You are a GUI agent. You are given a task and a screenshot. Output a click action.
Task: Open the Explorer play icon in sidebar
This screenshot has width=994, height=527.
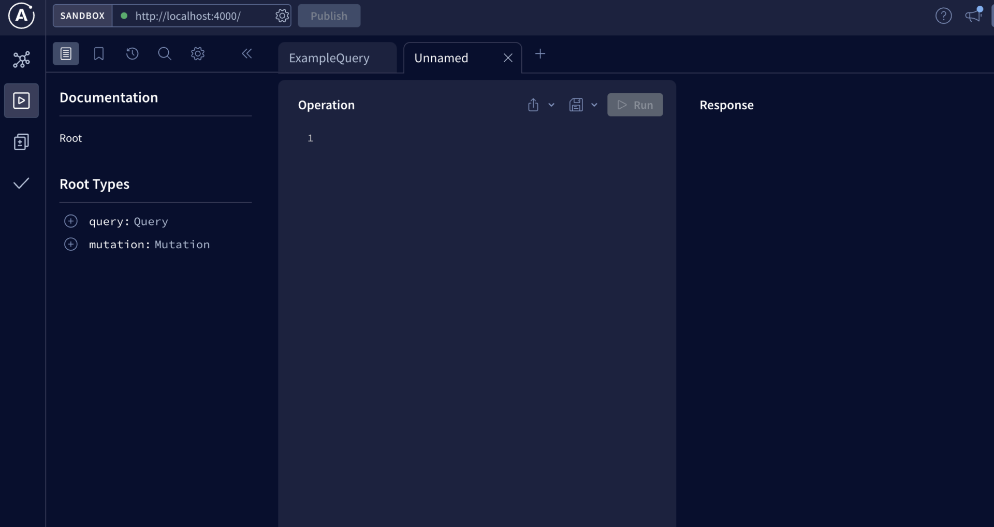point(21,101)
